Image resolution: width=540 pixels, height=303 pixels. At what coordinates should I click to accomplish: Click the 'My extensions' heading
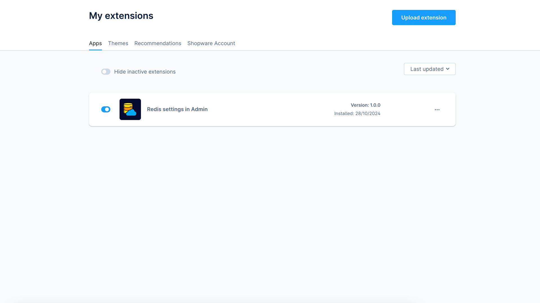121,16
